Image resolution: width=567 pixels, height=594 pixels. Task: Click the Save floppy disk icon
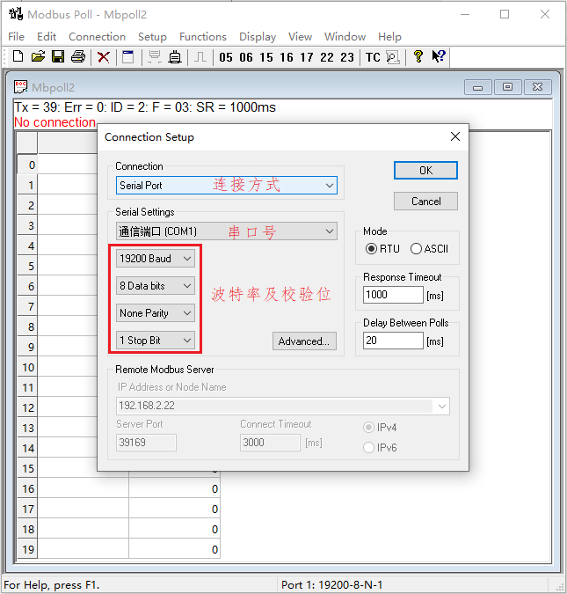58,57
